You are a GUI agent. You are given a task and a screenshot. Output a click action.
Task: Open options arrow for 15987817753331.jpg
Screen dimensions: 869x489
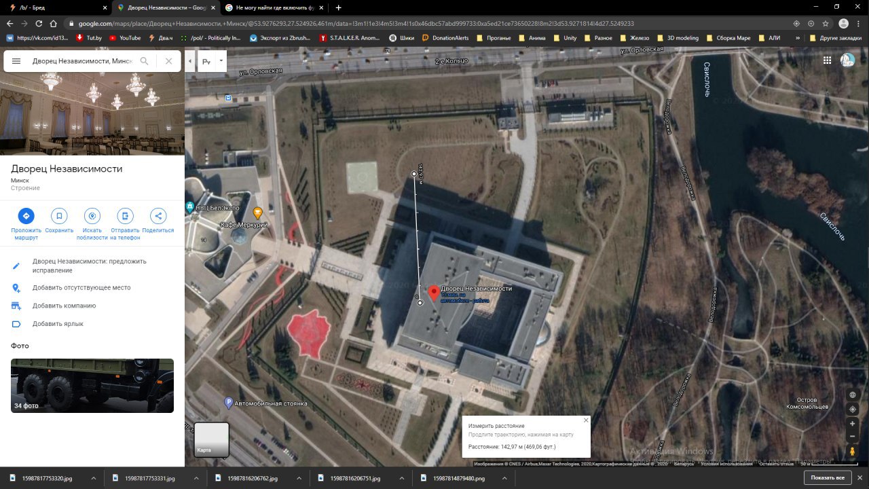196,478
